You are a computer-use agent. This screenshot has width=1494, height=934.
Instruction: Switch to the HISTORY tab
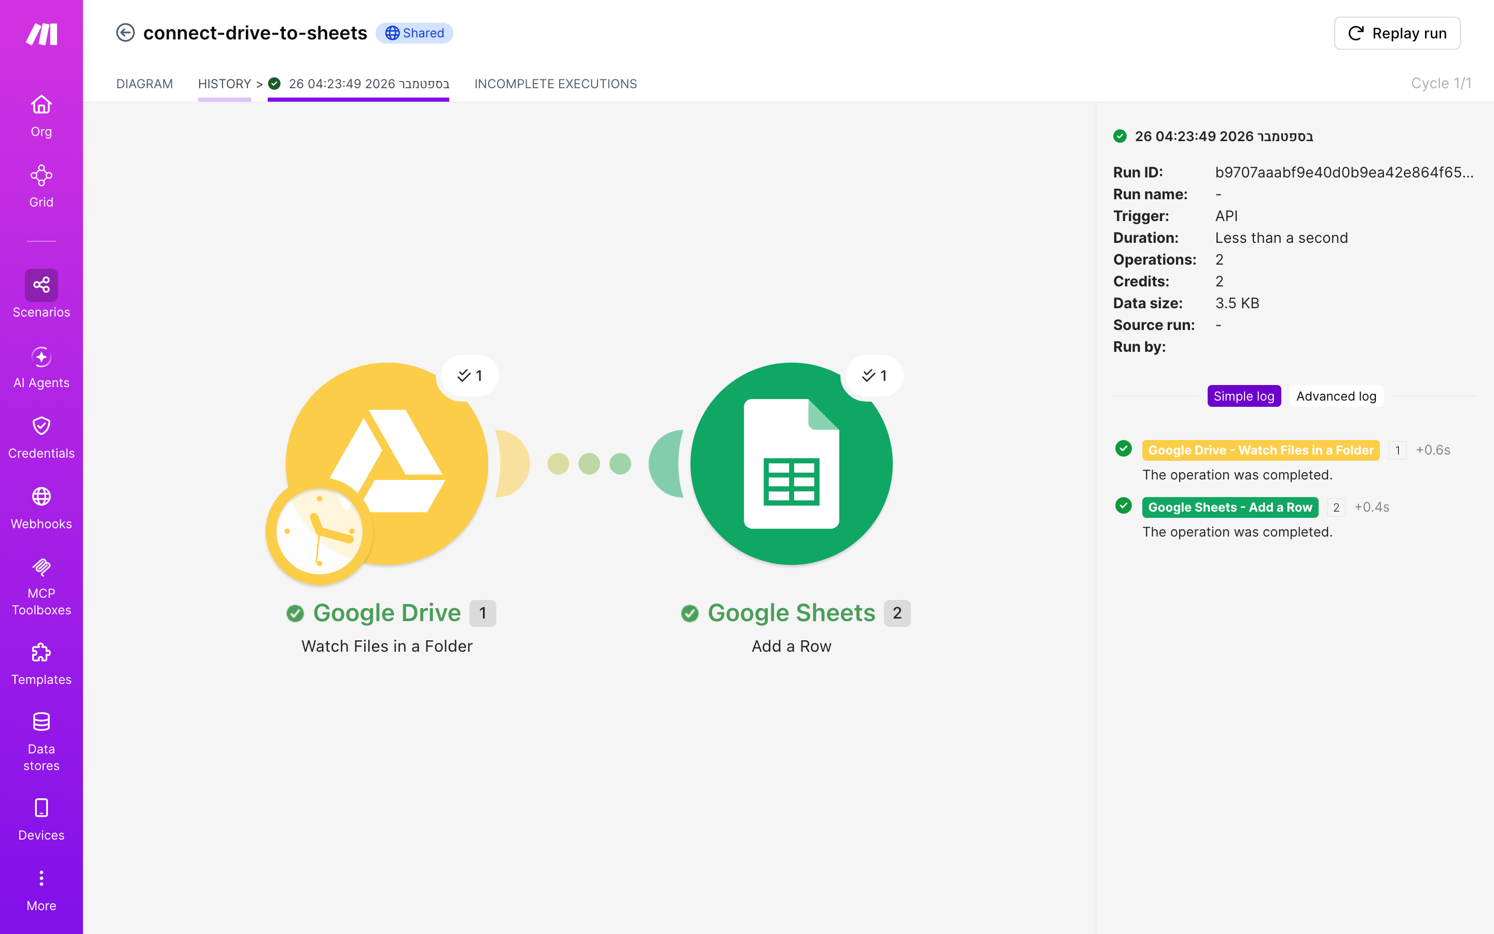pos(224,84)
